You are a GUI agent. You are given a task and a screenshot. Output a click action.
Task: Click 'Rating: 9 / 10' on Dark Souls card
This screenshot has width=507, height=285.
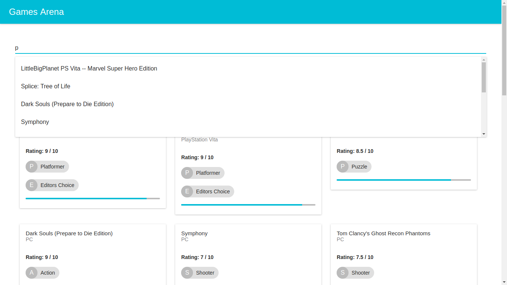coord(42,257)
